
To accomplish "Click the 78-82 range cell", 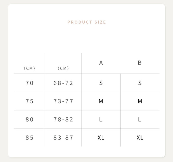I will (63, 119).
